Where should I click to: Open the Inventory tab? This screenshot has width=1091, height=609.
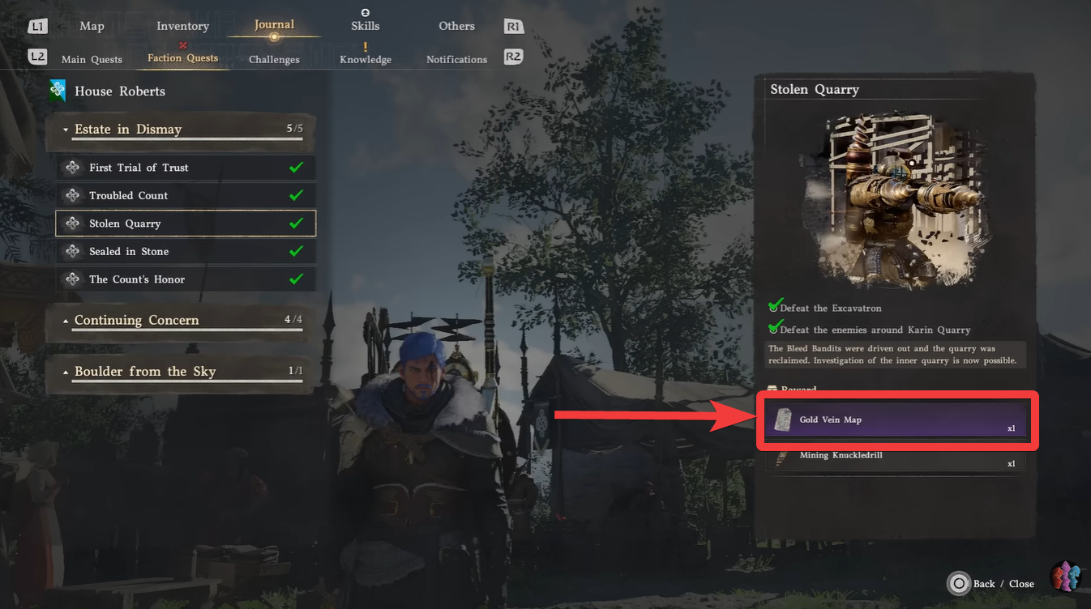coord(182,26)
